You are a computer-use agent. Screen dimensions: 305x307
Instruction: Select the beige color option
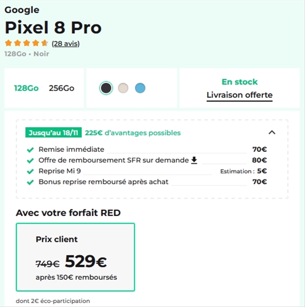click(124, 88)
